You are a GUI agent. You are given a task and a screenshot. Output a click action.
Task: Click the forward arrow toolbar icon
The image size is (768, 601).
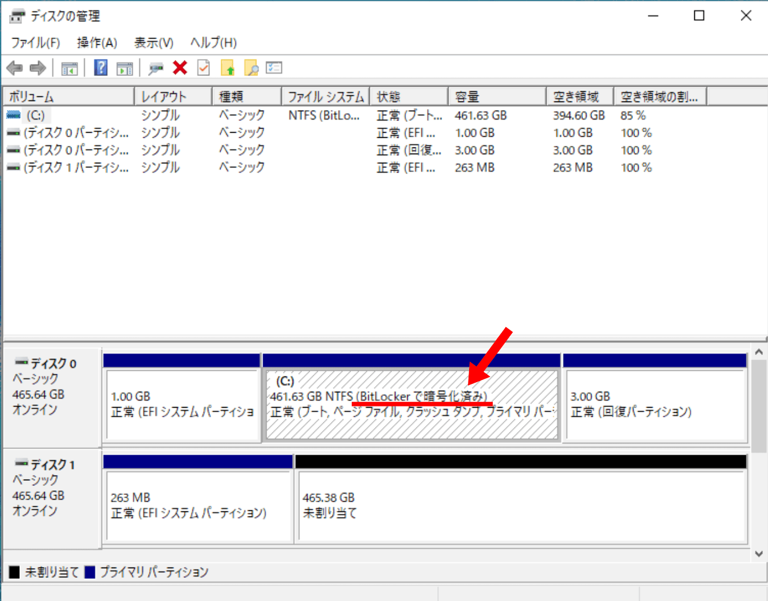[x=37, y=69]
